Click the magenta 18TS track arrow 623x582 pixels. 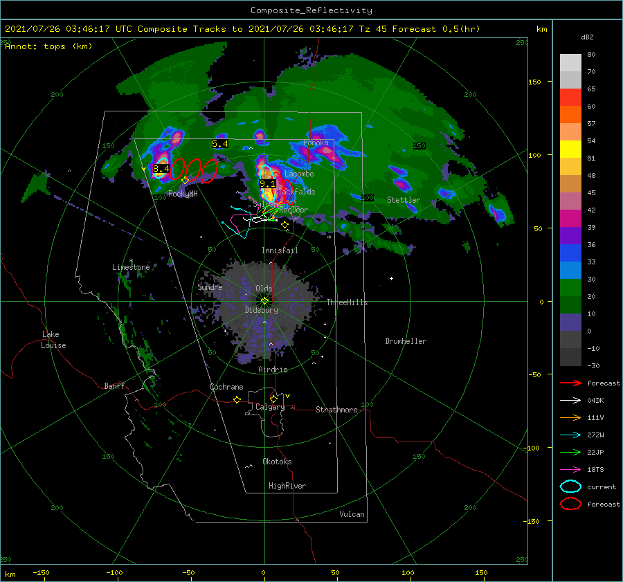(570, 470)
